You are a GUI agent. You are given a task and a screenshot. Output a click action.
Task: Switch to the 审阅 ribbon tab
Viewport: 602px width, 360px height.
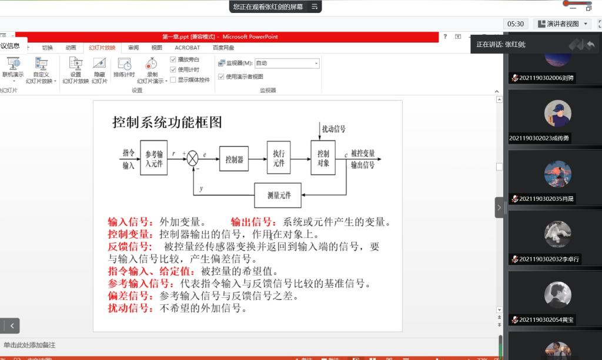[133, 48]
